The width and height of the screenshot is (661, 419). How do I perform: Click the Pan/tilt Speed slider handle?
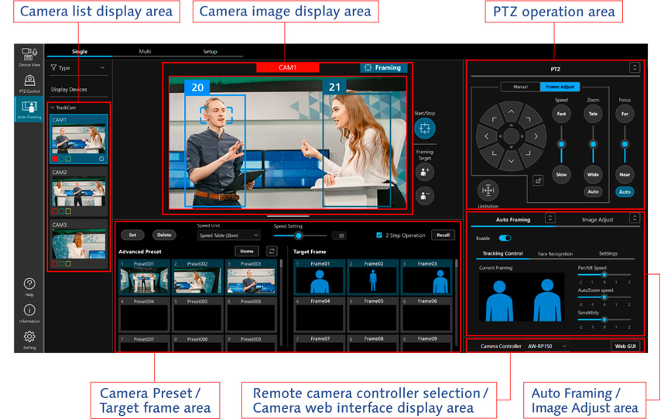[x=604, y=275]
